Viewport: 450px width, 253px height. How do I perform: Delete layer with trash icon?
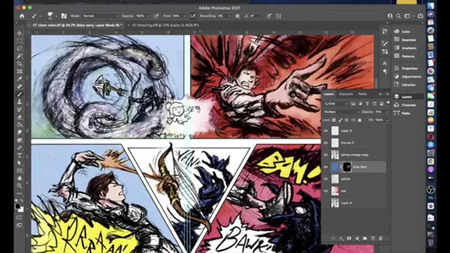point(380,238)
